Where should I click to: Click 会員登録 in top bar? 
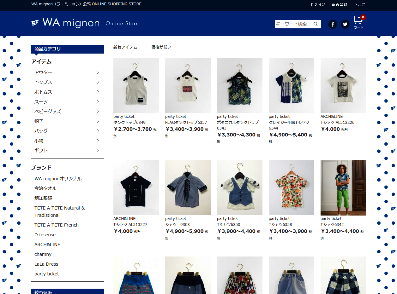(x=340, y=4)
